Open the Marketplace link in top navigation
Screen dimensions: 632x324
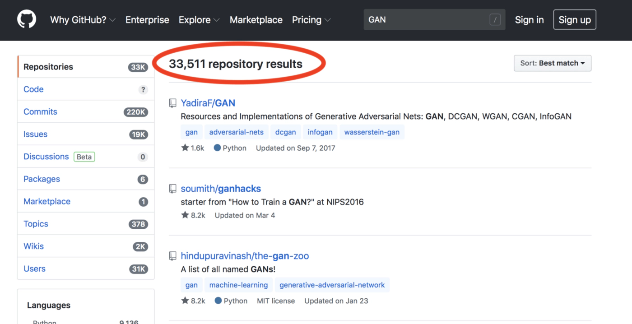256,20
